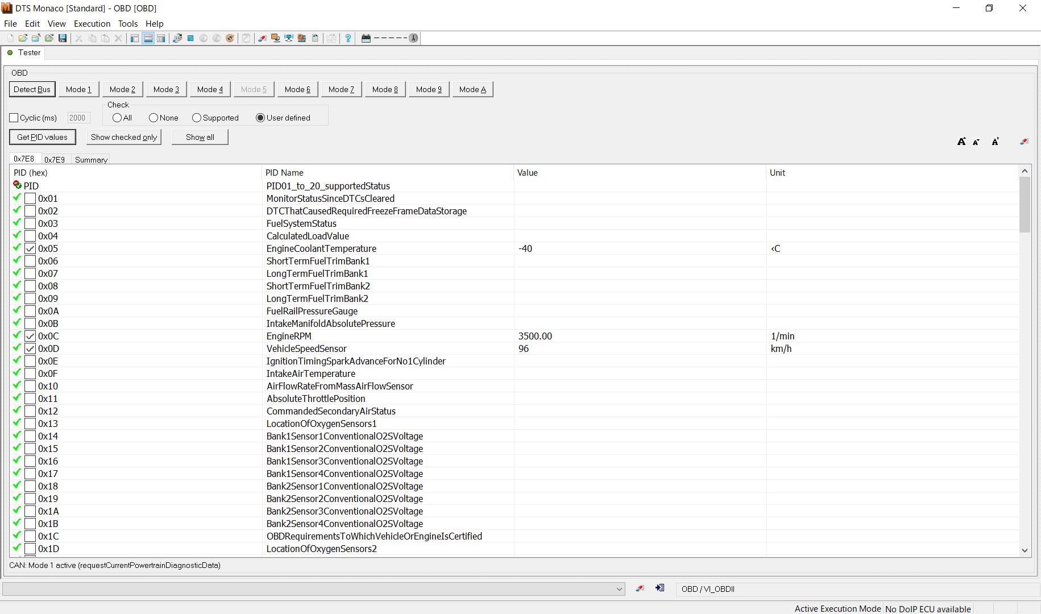
Task: Click the round grey connector status icon
Action: (413, 38)
